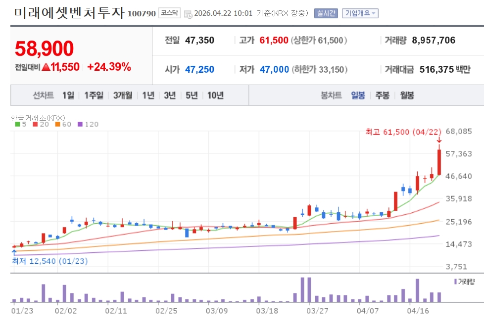Screen dimensions: 484x335
Task: Switch to the 1년 line chart
Action: pos(148,96)
